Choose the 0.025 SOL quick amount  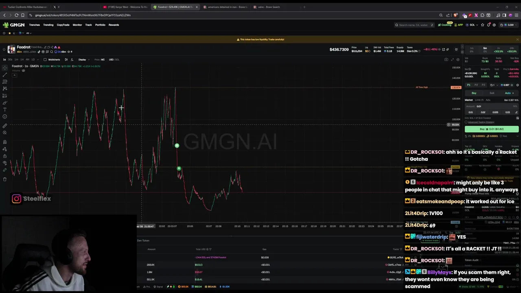pos(495,112)
